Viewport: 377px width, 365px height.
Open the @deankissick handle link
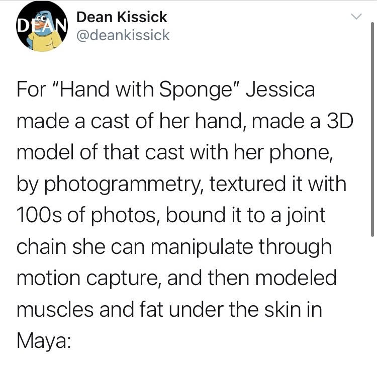pyautogui.click(x=123, y=35)
